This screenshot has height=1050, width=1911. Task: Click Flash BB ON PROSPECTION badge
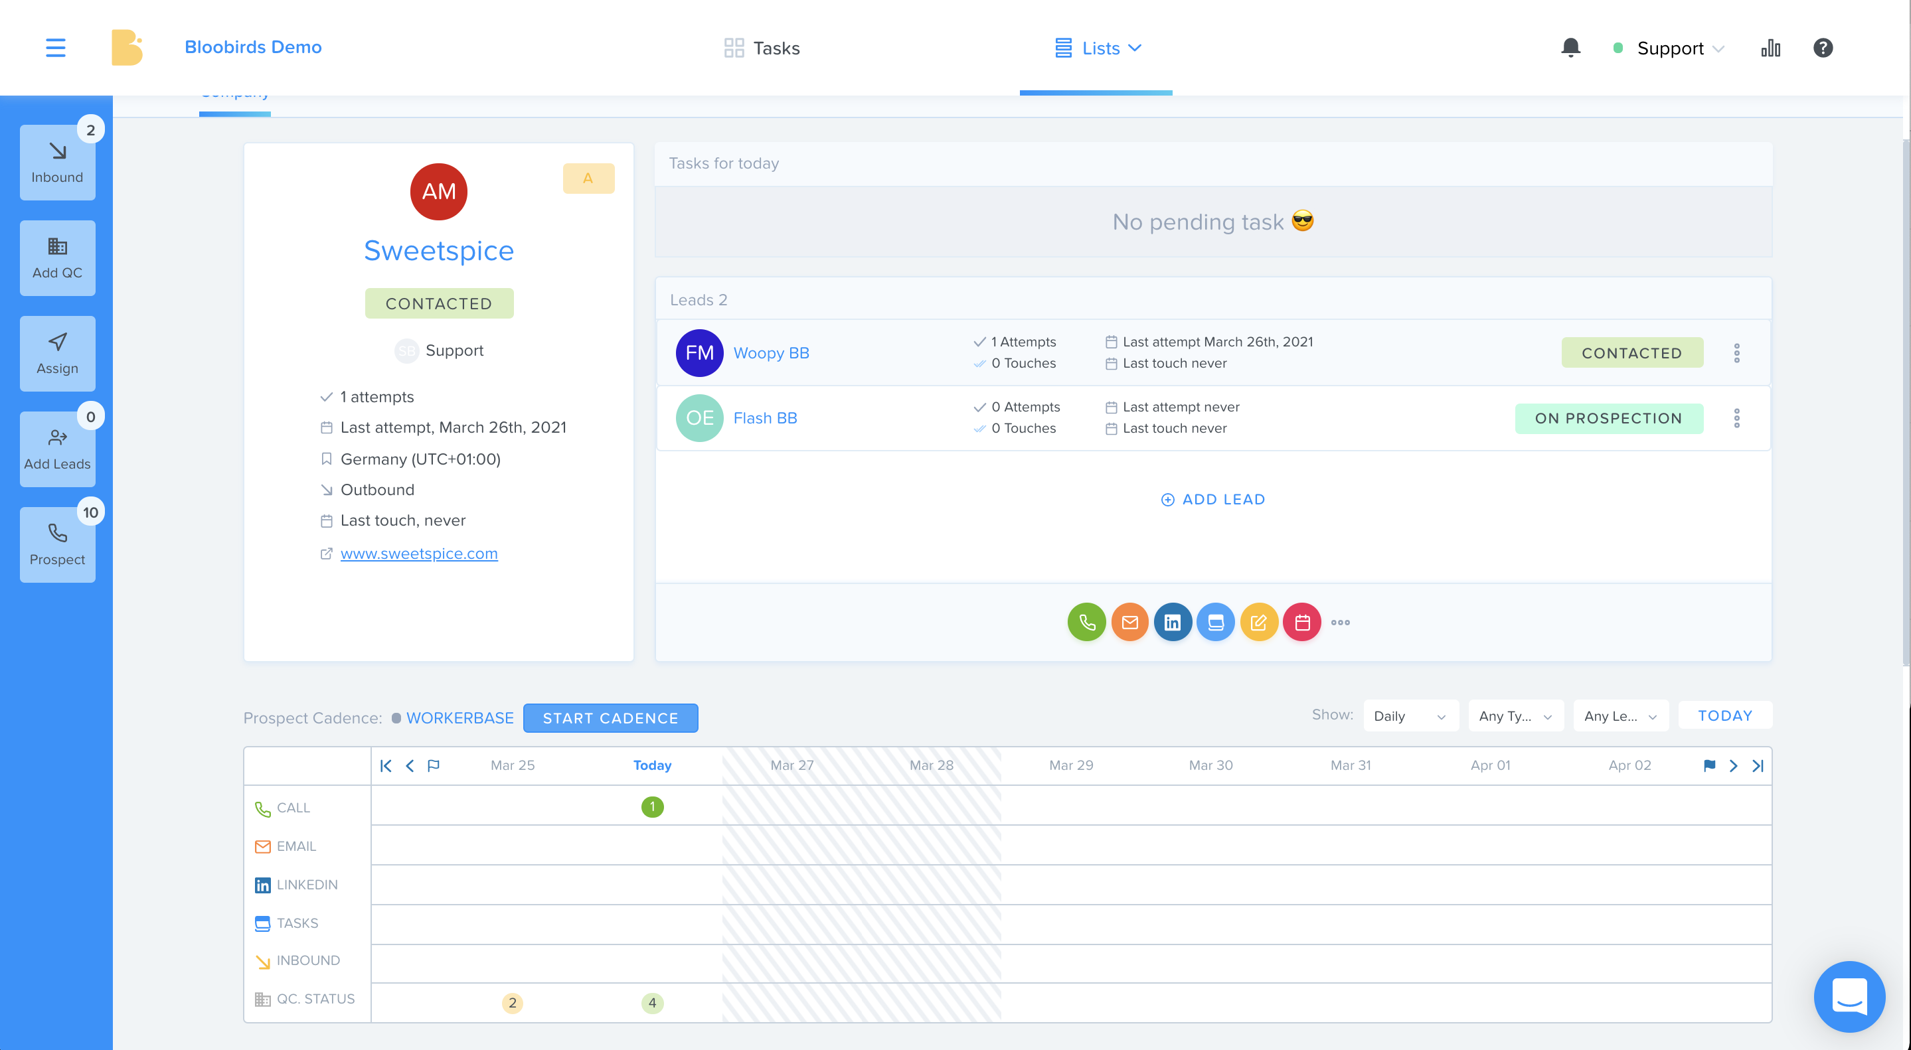click(x=1608, y=418)
